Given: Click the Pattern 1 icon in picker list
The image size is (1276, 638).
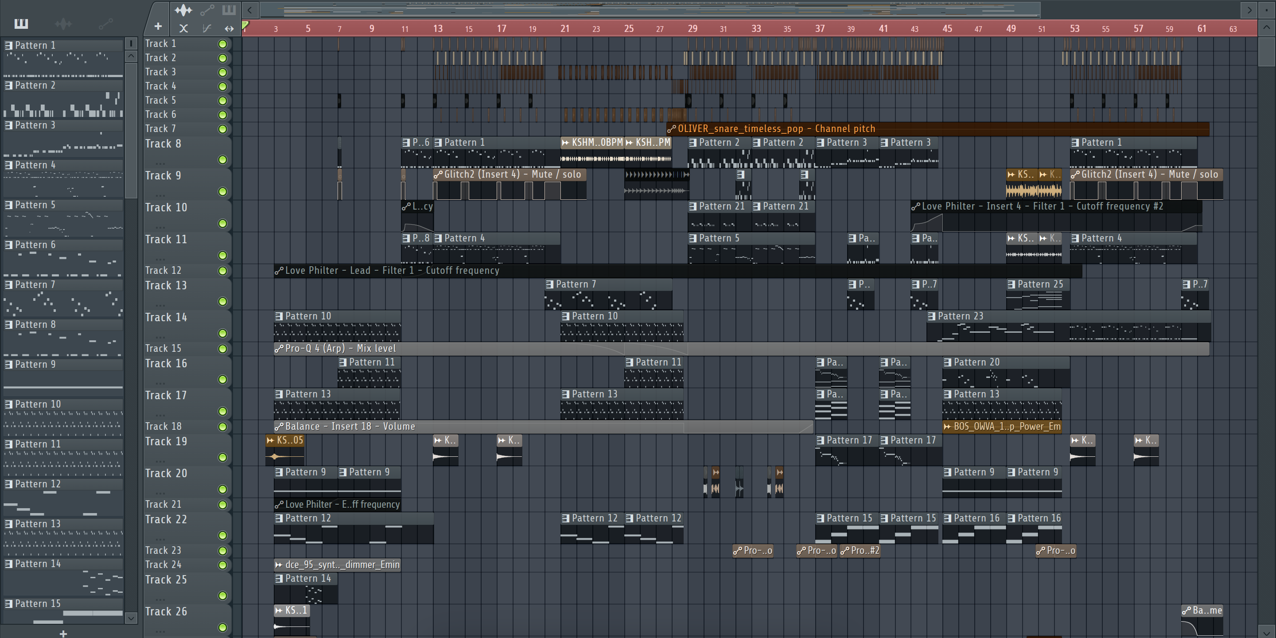Looking at the screenshot, I should coord(8,45).
